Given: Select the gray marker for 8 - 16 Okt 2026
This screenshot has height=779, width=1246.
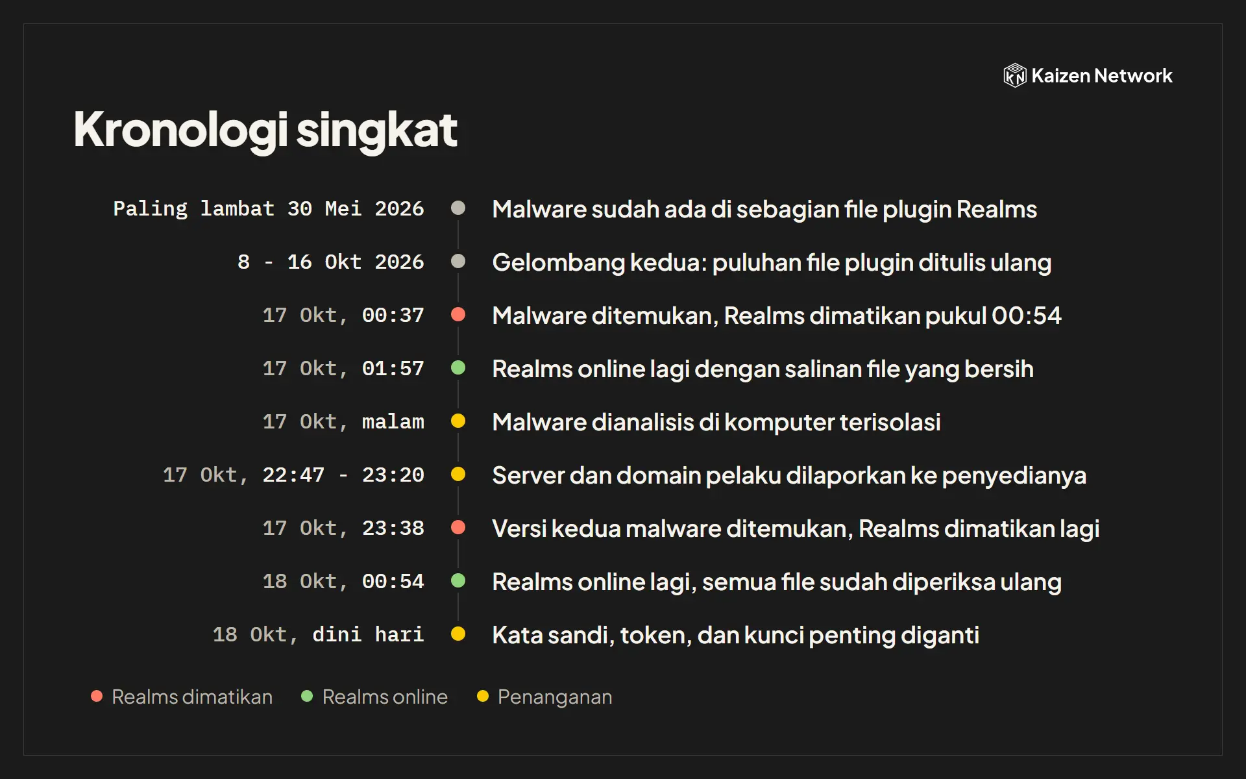Looking at the screenshot, I should pos(458,261).
